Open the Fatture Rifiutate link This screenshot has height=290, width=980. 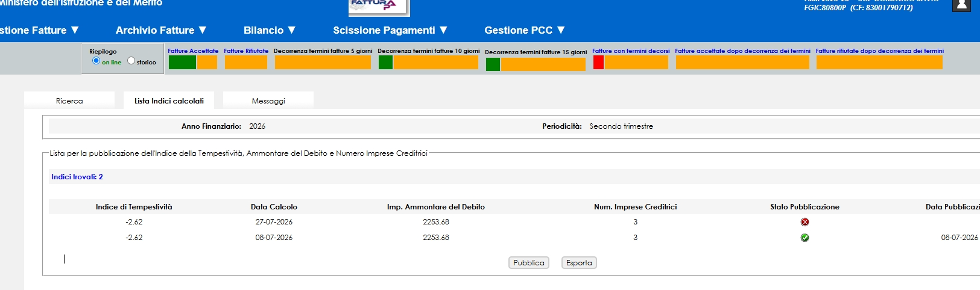(246, 51)
